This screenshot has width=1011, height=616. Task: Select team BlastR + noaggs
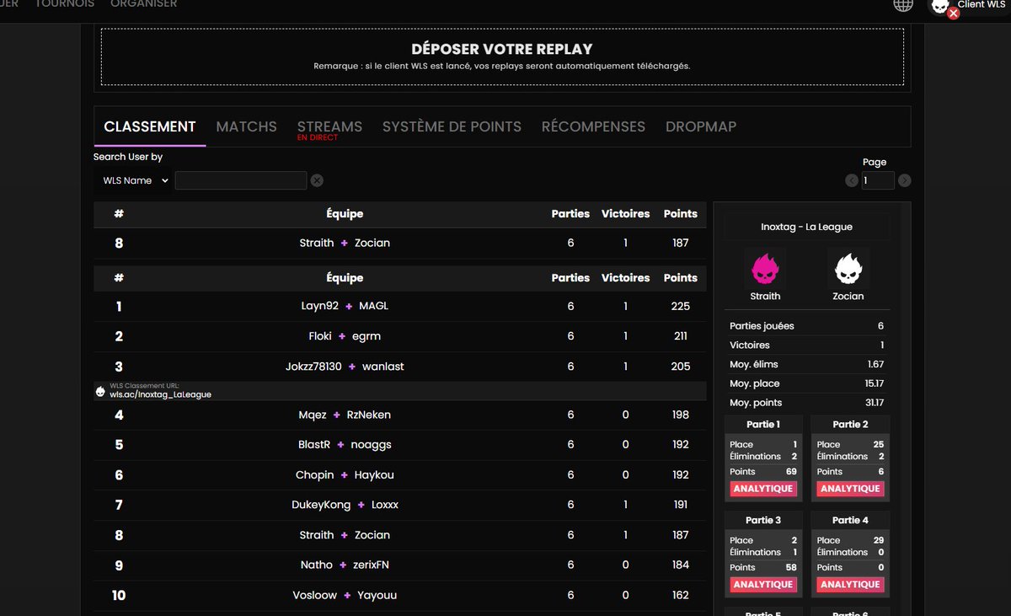click(x=399, y=445)
